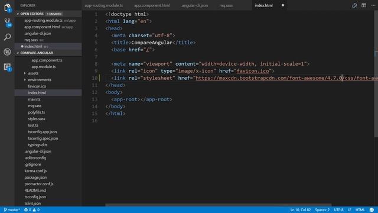Open styles.sass in file tree

tap(37, 119)
